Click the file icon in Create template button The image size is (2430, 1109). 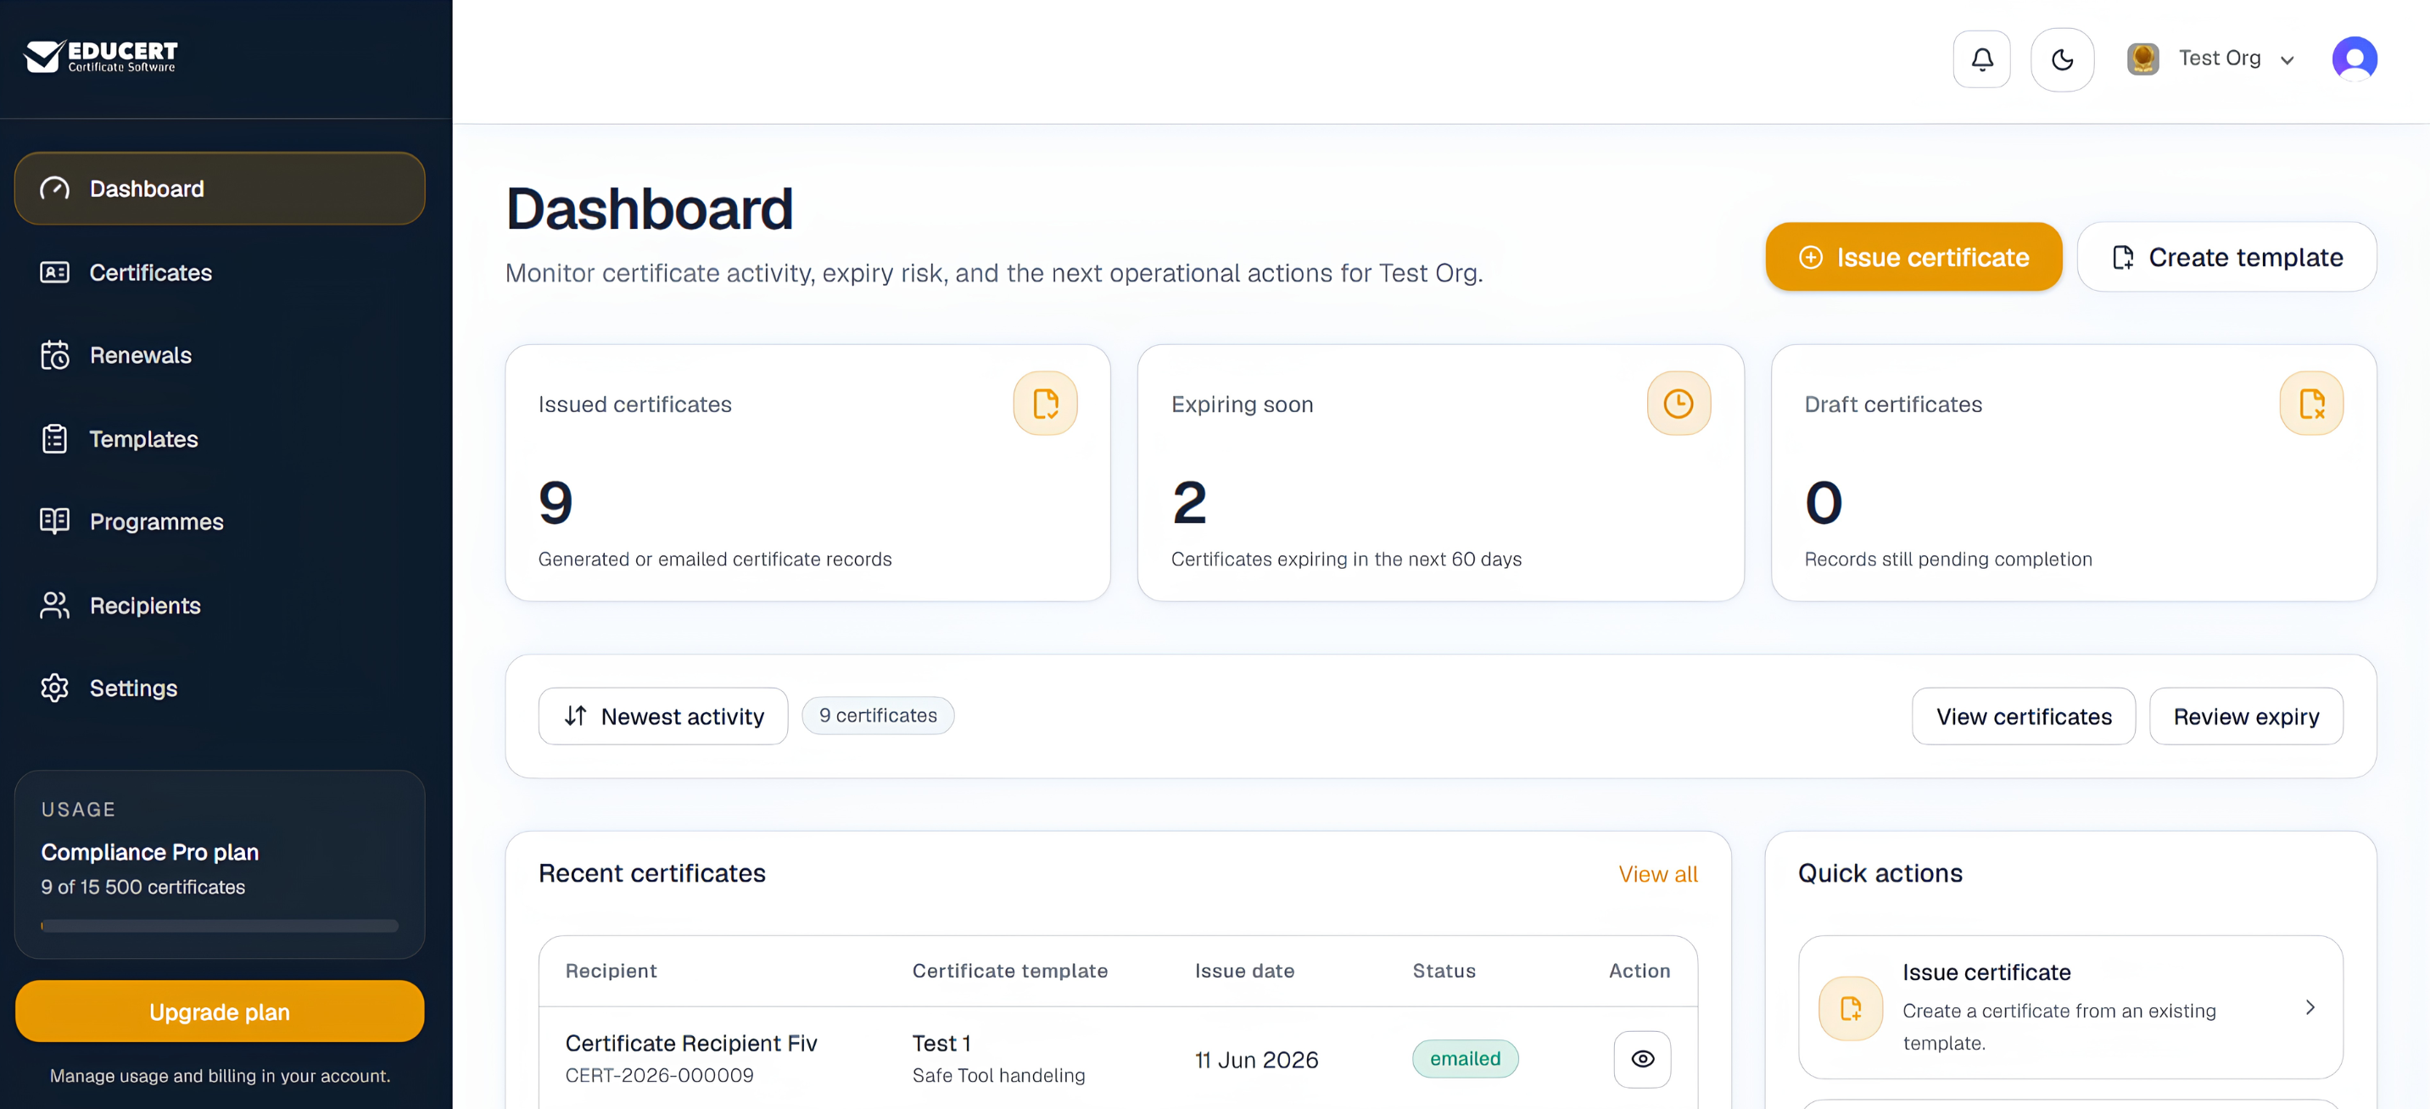(x=2122, y=258)
